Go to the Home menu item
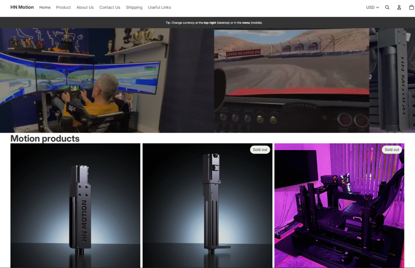 45,7
